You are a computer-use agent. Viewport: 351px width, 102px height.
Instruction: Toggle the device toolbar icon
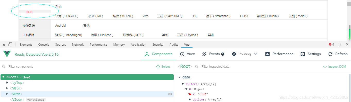(x=10, y=44)
